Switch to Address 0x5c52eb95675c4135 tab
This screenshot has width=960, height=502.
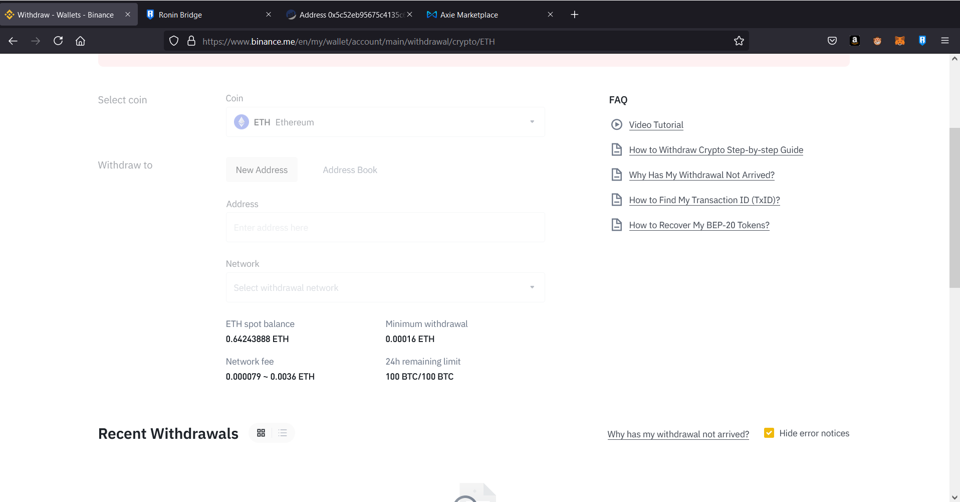click(x=350, y=15)
